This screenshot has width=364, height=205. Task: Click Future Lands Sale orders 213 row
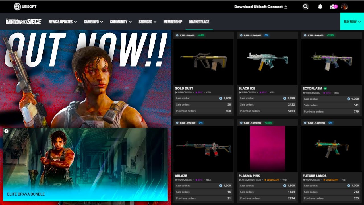332,192
